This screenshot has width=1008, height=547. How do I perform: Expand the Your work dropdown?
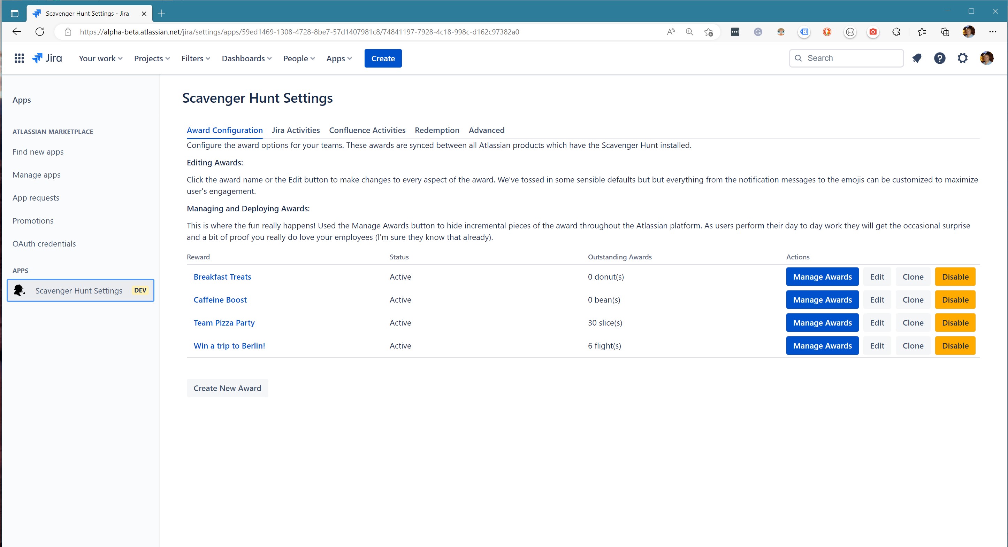coord(101,58)
